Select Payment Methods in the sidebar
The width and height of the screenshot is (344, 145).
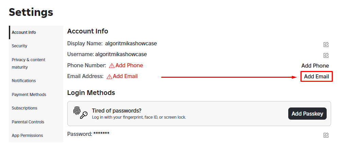(29, 95)
